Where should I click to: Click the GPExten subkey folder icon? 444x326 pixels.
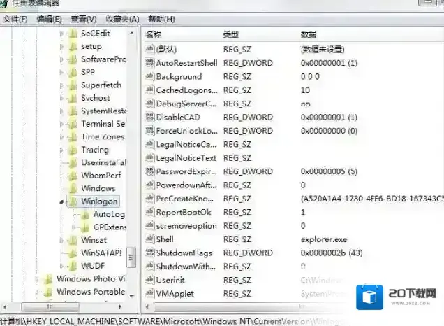coord(85,227)
